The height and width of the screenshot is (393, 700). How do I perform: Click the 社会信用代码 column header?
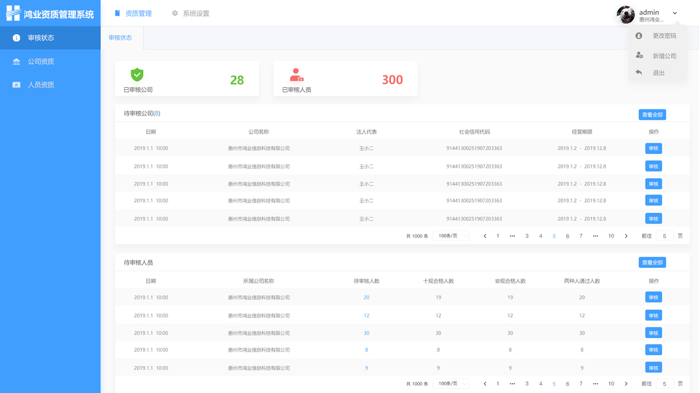[474, 132]
